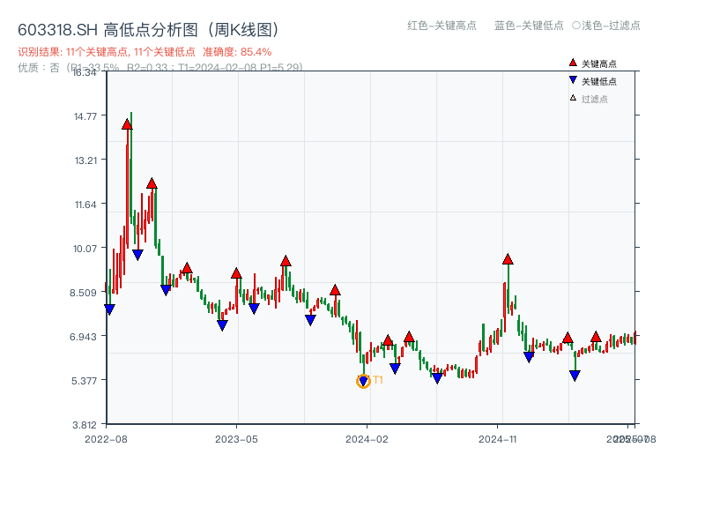Open the chart title 603318.SH link
705x529 pixels.
(x=57, y=27)
